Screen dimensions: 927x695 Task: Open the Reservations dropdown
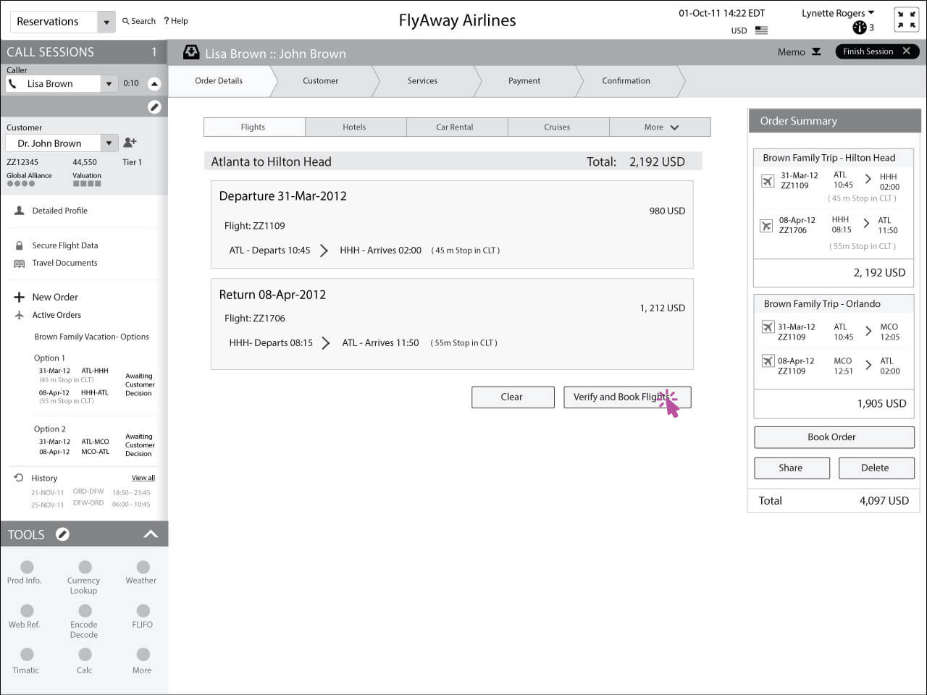point(106,22)
